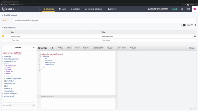Switch to the Data tab

(x=62, y=9)
